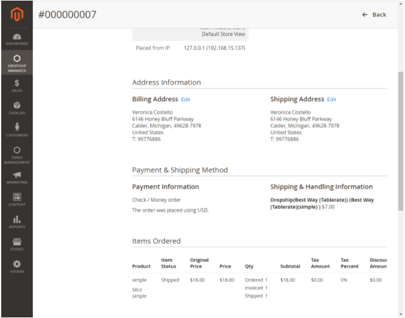Click 'Payment & Shipping Method' heading

[180, 170]
